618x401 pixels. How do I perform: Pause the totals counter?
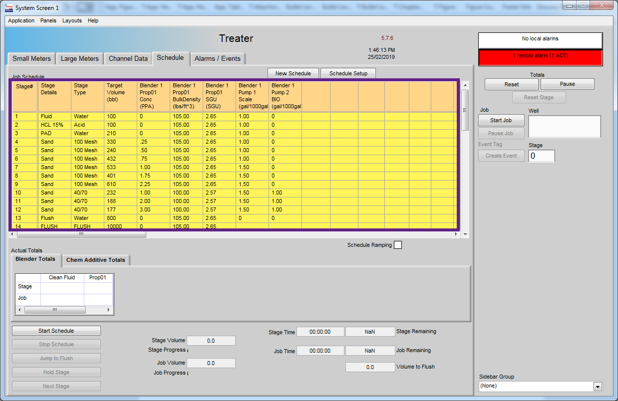(x=567, y=84)
